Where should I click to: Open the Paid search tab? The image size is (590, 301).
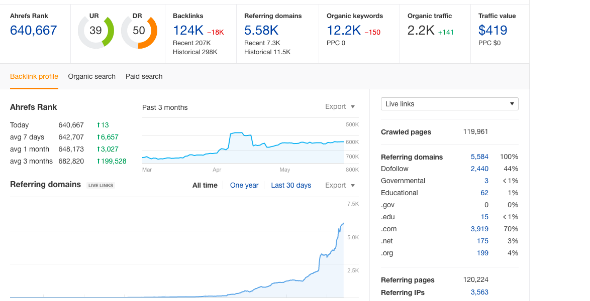pos(144,76)
